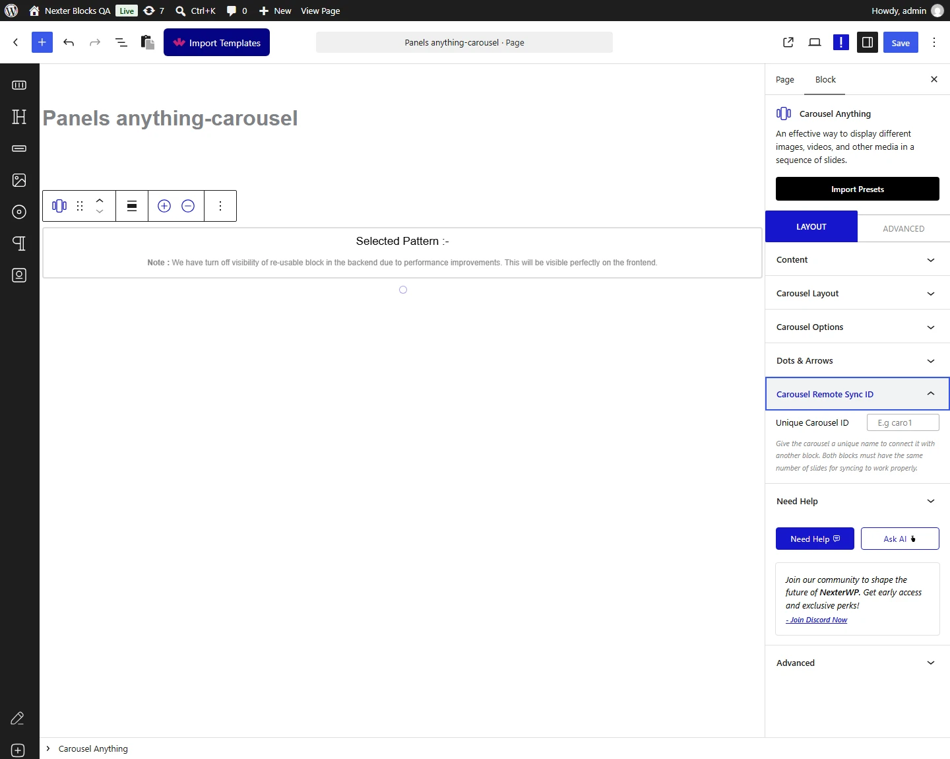Viewport: 950px width, 759px height.
Task: Collapse Carousel Remote Sync ID panel
Action: [x=858, y=394]
